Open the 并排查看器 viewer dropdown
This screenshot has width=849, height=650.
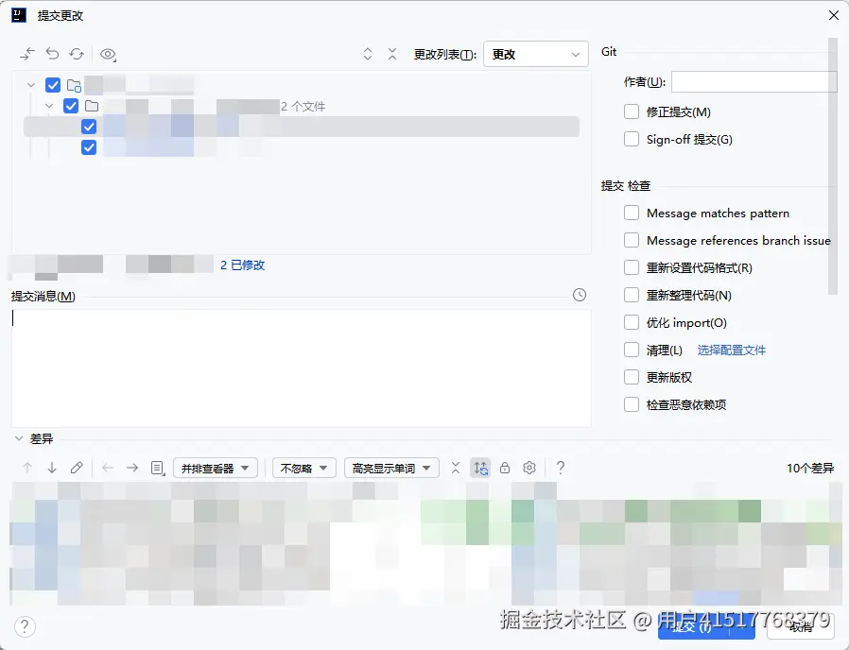215,467
